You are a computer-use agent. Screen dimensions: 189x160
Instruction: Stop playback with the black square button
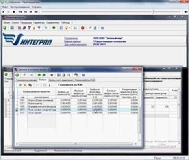pyautogui.click(x=14, y=12)
